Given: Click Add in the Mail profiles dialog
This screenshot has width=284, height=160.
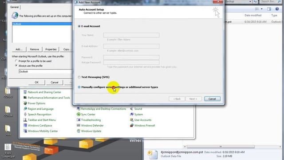Looking at the screenshot, I should pyautogui.click(x=19, y=49).
